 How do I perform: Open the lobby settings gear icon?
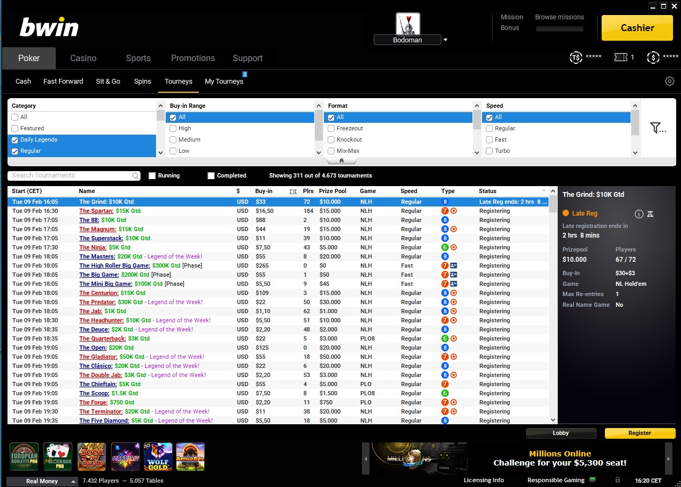[x=669, y=82]
